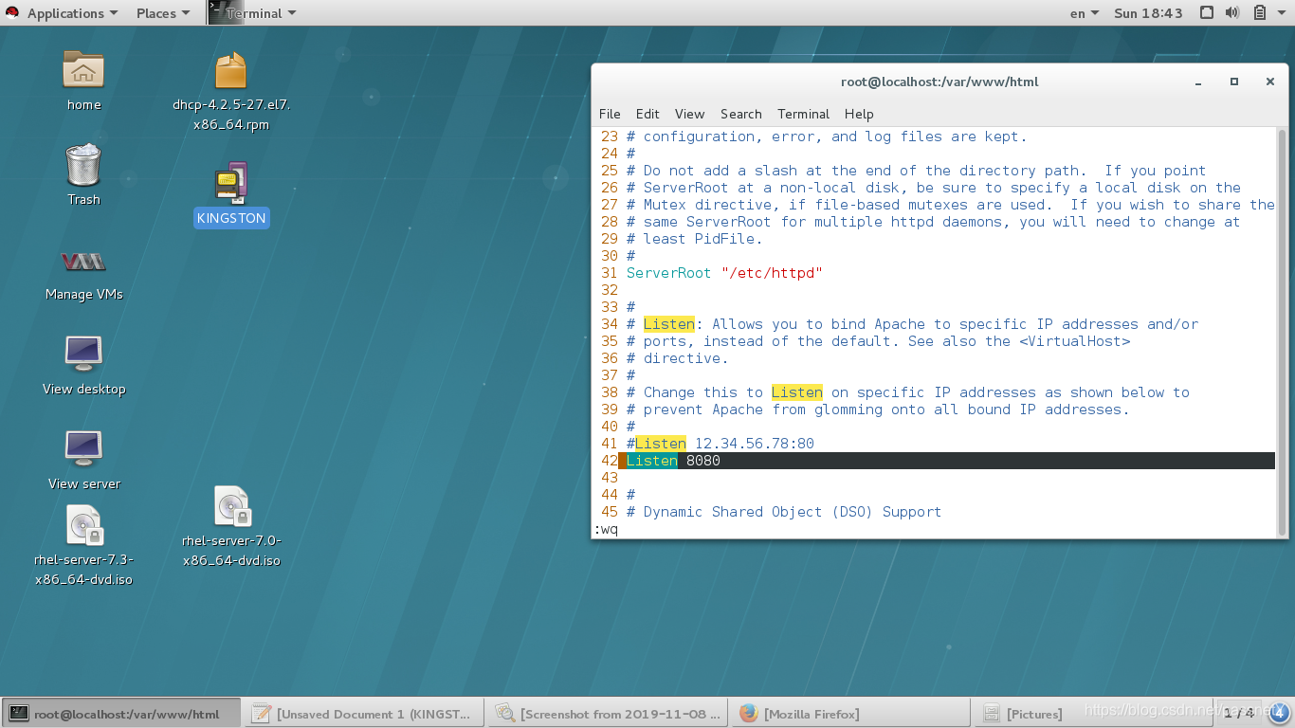Image resolution: width=1295 pixels, height=728 pixels.
Task: Open the home folder desktop icon
Action: tap(83, 71)
